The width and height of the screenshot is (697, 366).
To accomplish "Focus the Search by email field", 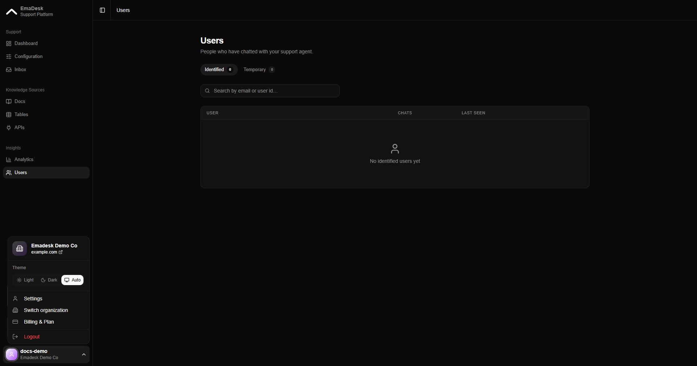I will coord(270,91).
